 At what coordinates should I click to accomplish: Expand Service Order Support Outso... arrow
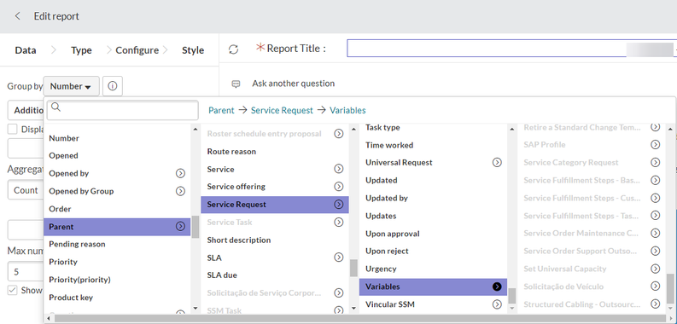tap(656, 251)
